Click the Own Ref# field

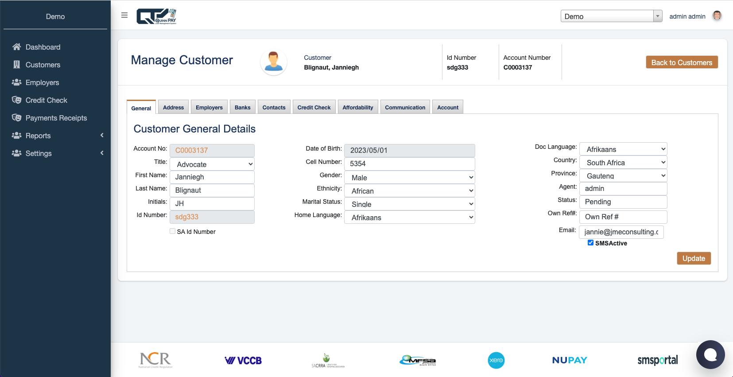coord(623,217)
